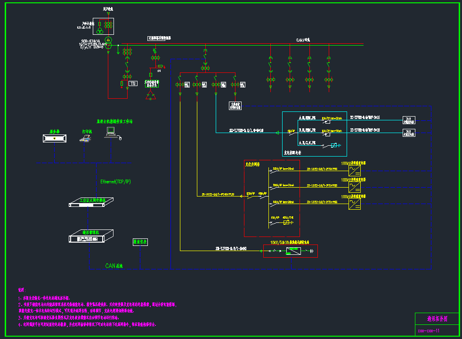Click the triangular capacitor bank symbol
This screenshot has width=462, height=339.
[151, 96]
